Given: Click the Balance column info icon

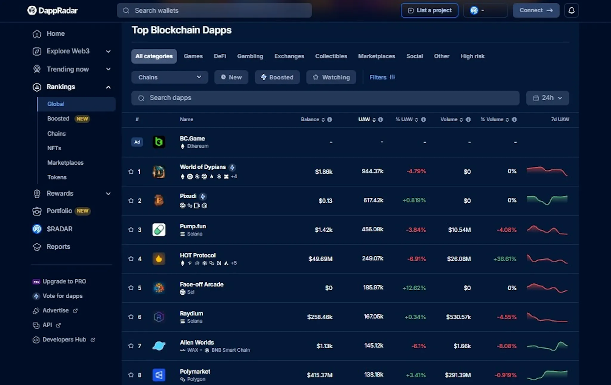Looking at the screenshot, I should (330, 119).
